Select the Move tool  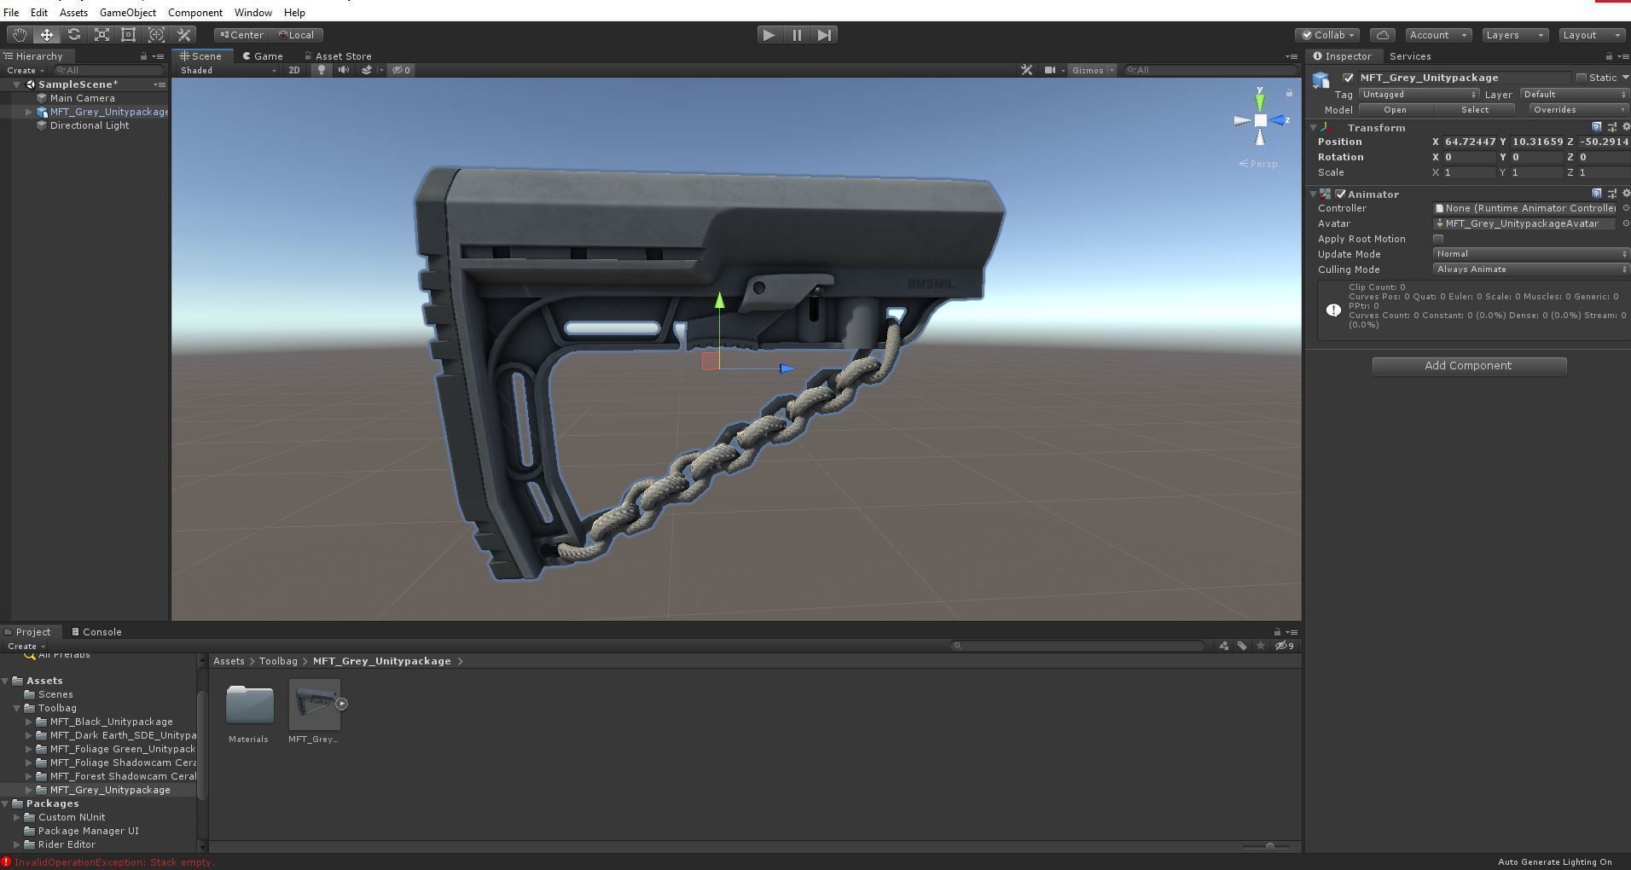tap(46, 35)
